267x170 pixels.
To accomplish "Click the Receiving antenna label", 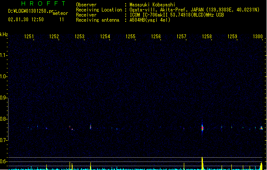I will [x=98, y=20].
